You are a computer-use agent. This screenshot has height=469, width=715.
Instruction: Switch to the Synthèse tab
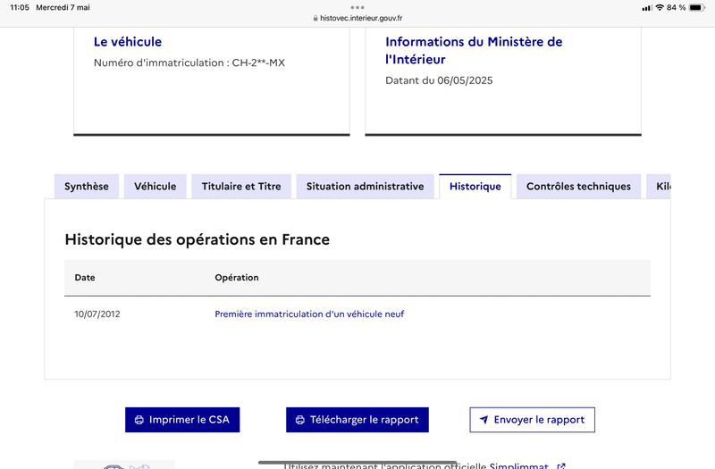pos(87,187)
